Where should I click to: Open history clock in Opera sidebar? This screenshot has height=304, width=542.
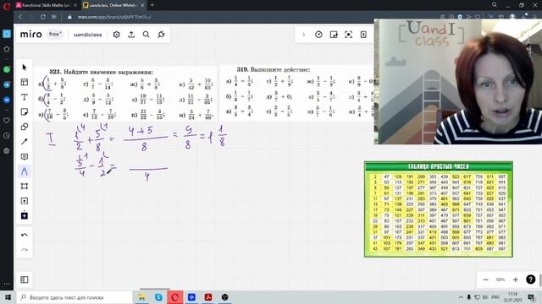7,136
